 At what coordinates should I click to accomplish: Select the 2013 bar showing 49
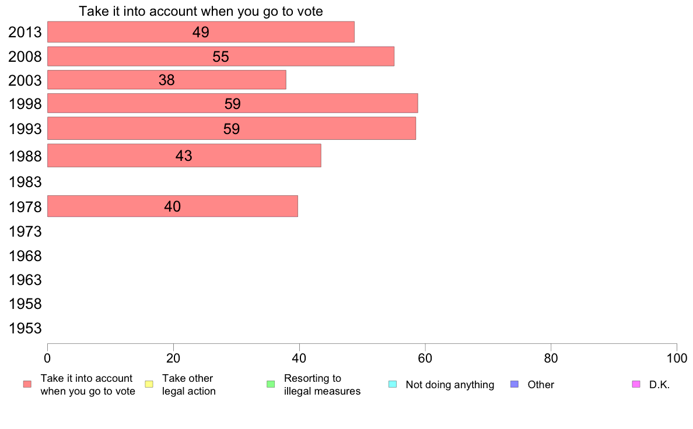pos(201,32)
